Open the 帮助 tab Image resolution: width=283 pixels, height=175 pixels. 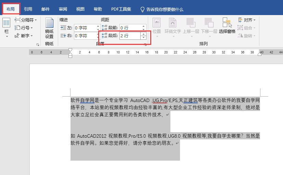(x=98, y=9)
